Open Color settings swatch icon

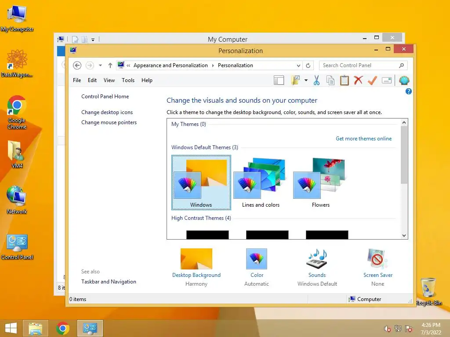tap(257, 259)
